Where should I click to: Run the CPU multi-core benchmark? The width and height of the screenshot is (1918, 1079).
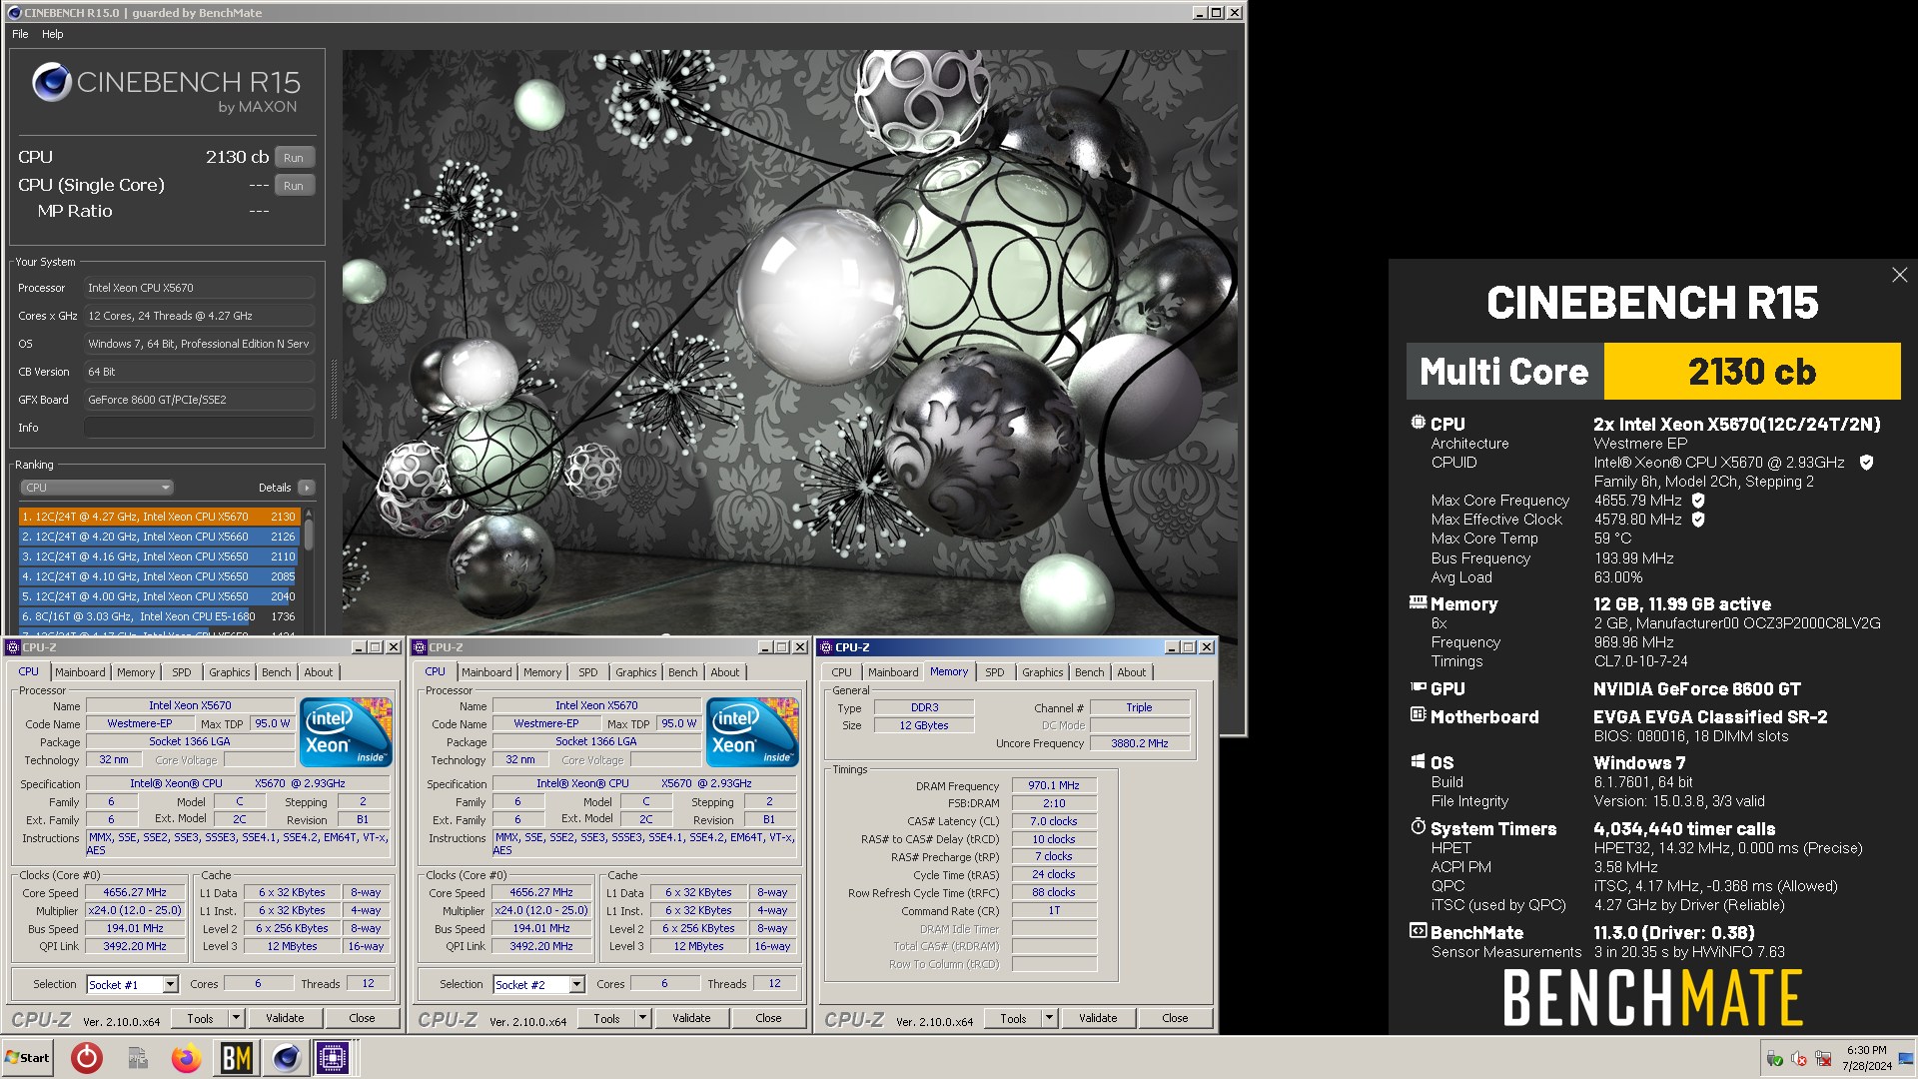[x=294, y=158]
